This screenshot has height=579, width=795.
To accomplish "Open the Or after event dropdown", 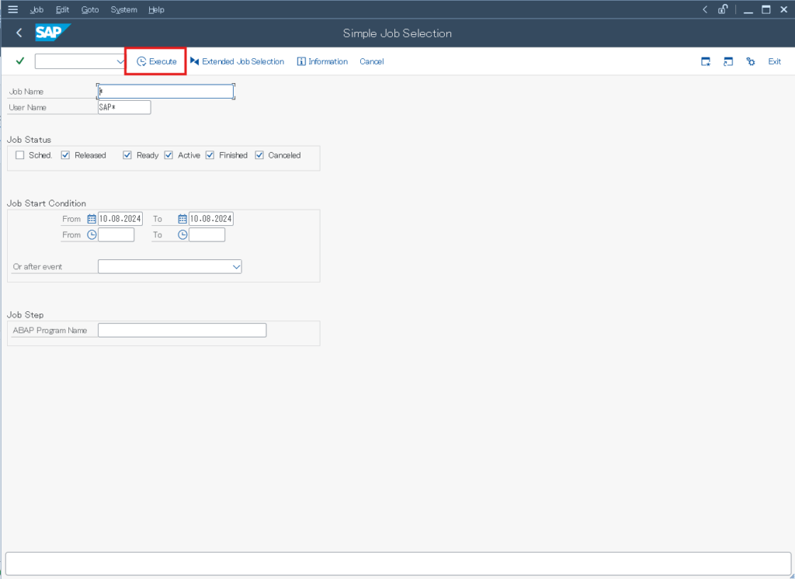I will tap(235, 266).
